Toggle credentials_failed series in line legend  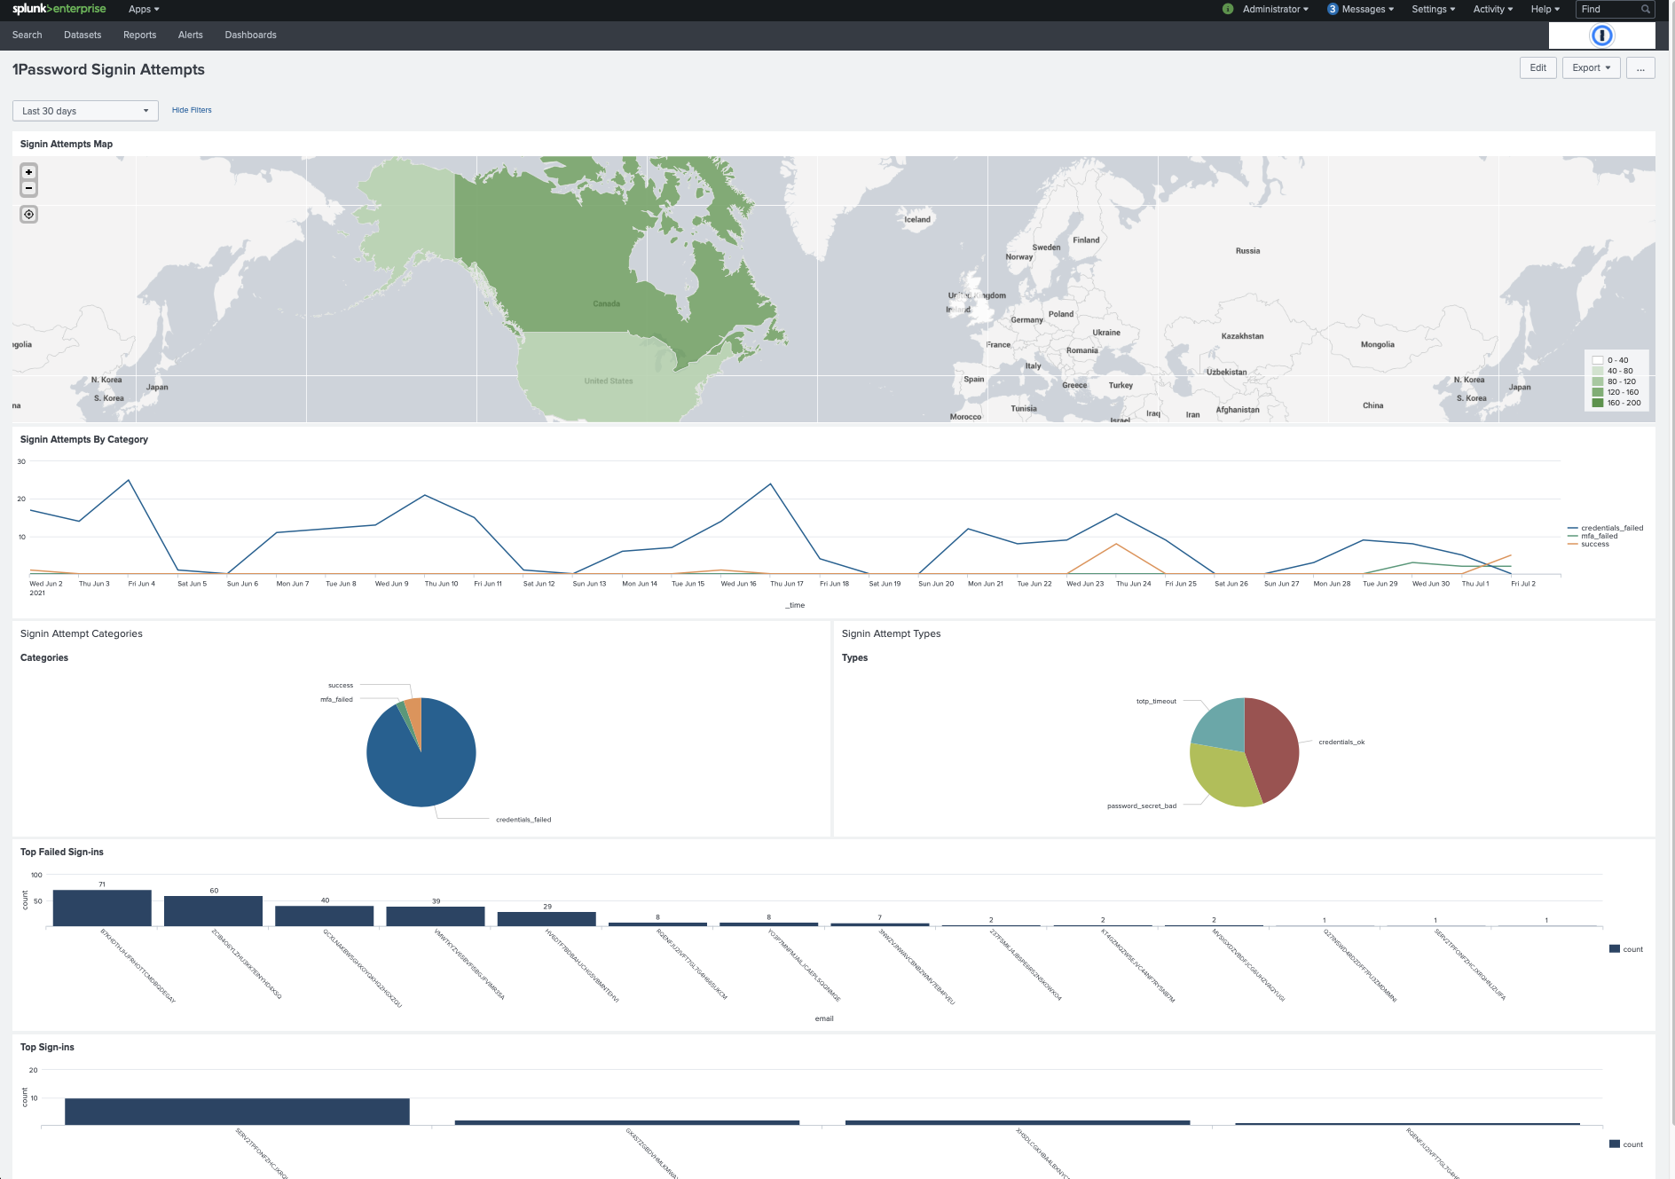tap(1606, 528)
